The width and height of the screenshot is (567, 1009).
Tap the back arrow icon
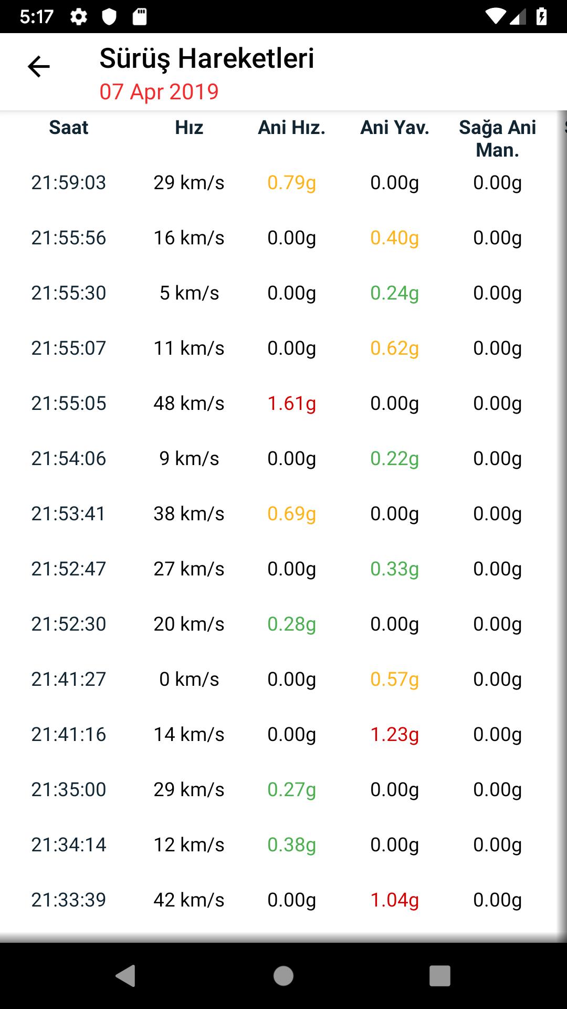click(x=39, y=67)
